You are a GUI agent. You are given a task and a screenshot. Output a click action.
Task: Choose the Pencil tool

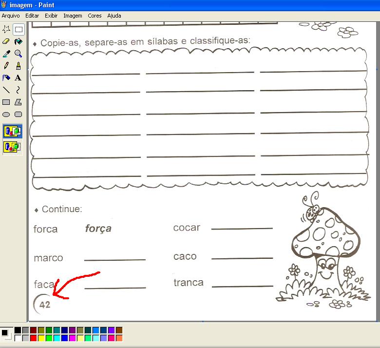6,66
